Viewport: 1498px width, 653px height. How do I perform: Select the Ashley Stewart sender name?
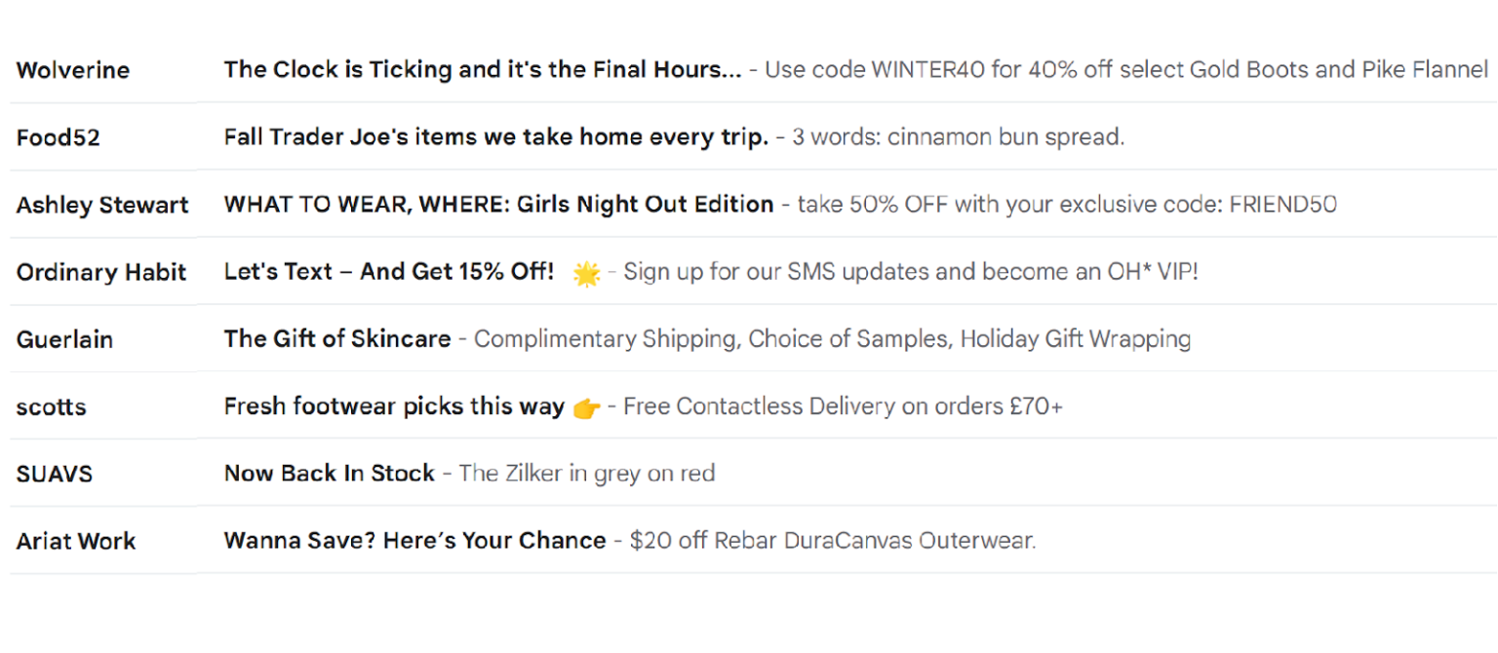102,205
